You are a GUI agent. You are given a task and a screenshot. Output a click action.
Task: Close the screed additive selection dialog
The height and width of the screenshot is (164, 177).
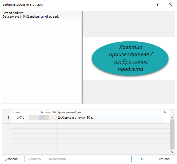click(170, 4)
